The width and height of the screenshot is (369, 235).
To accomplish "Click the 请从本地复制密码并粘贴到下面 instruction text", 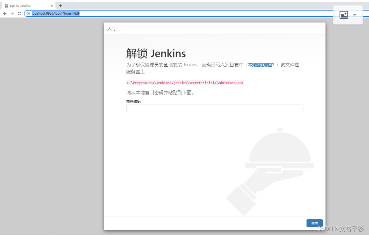I will pos(160,93).
